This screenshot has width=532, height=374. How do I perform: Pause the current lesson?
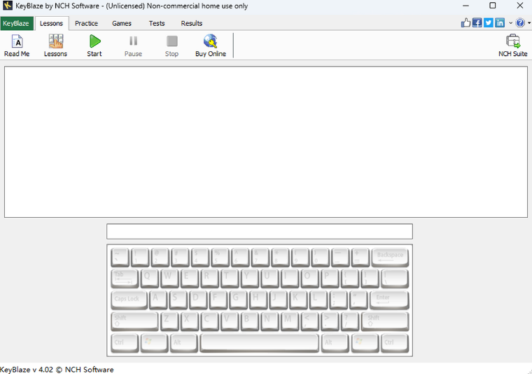click(133, 46)
